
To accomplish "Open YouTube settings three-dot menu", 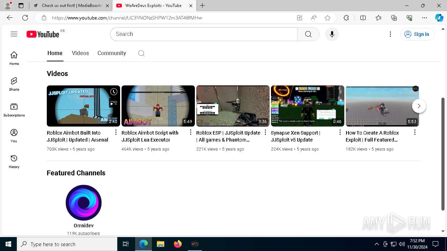I will (x=390, y=34).
